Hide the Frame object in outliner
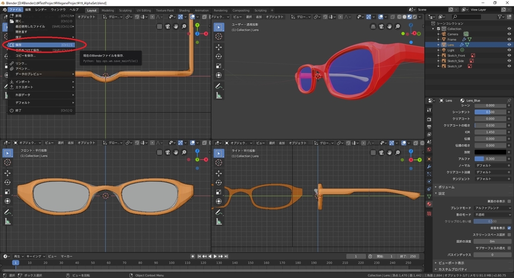 coord(509,39)
